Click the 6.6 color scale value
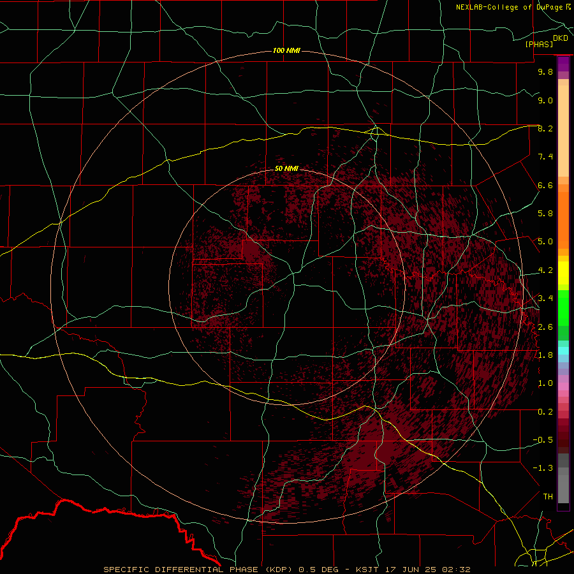This screenshot has width=574, height=574. [x=545, y=185]
